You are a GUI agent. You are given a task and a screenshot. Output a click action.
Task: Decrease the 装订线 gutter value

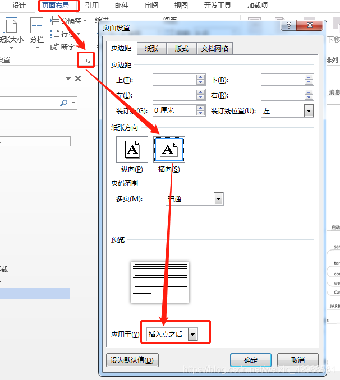tap(200, 113)
